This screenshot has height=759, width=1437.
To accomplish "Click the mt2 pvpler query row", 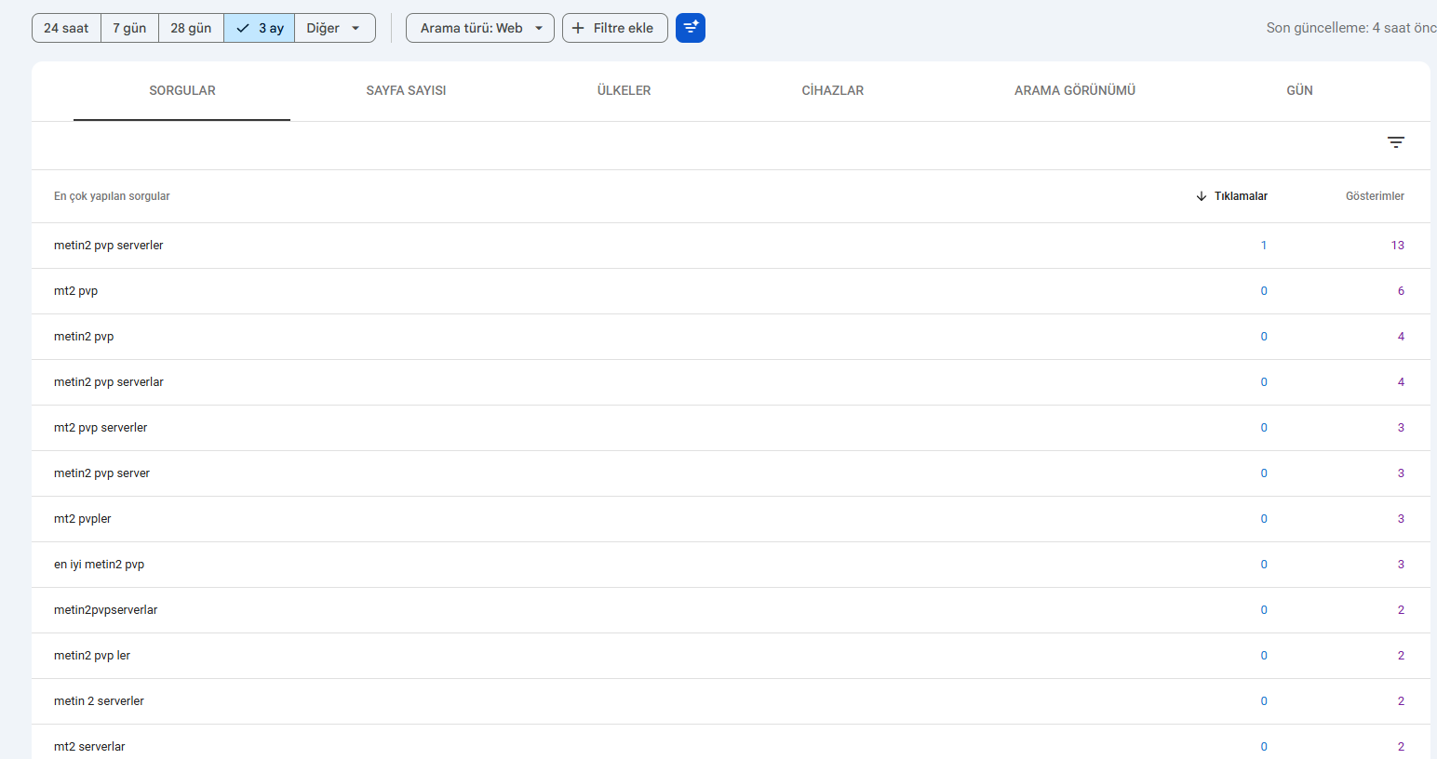I will (x=83, y=519).
